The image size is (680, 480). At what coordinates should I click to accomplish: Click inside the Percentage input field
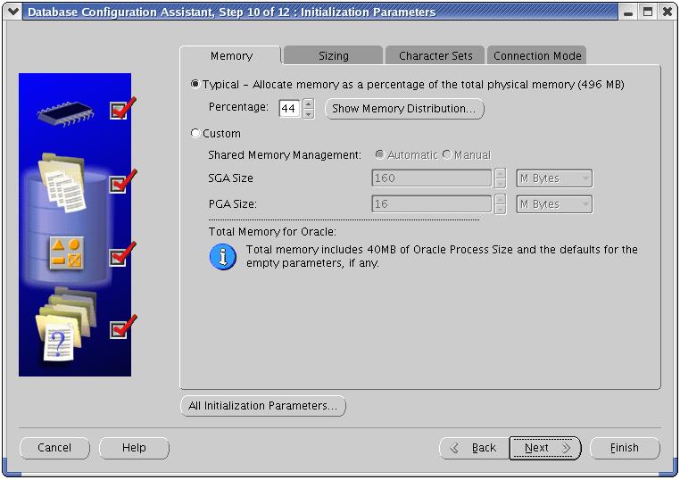(288, 109)
